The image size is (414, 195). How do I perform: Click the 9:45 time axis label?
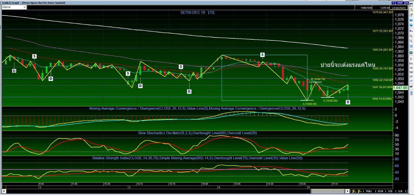(x=41, y=184)
